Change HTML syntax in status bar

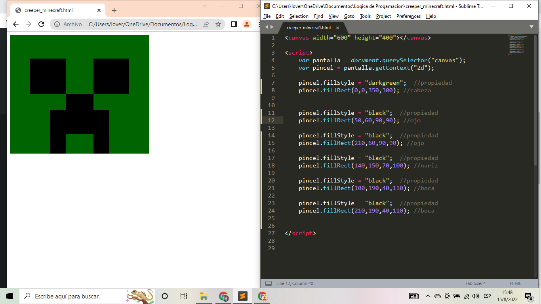515,283
